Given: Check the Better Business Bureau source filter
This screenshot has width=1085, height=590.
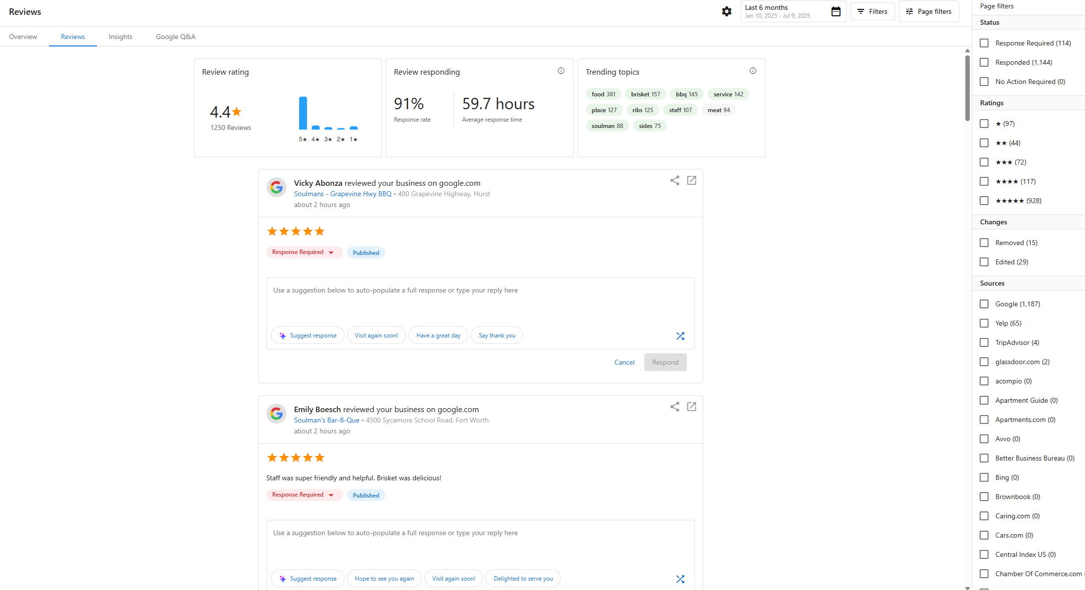Looking at the screenshot, I should (x=984, y=458).
